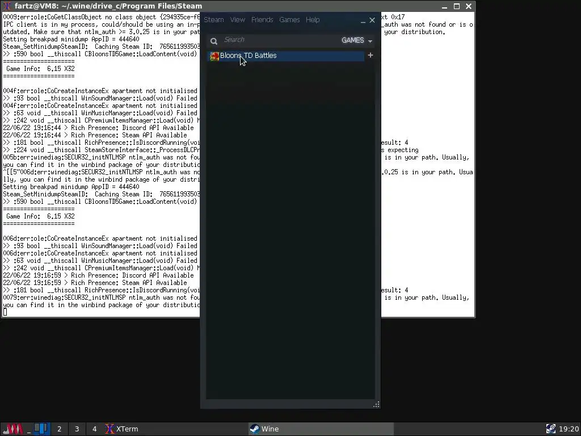
Task: Click the Steam window resize grip
Action: click(376, 404)
